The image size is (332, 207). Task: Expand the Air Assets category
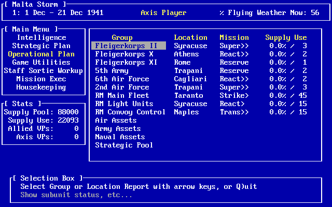click(116, 120)
